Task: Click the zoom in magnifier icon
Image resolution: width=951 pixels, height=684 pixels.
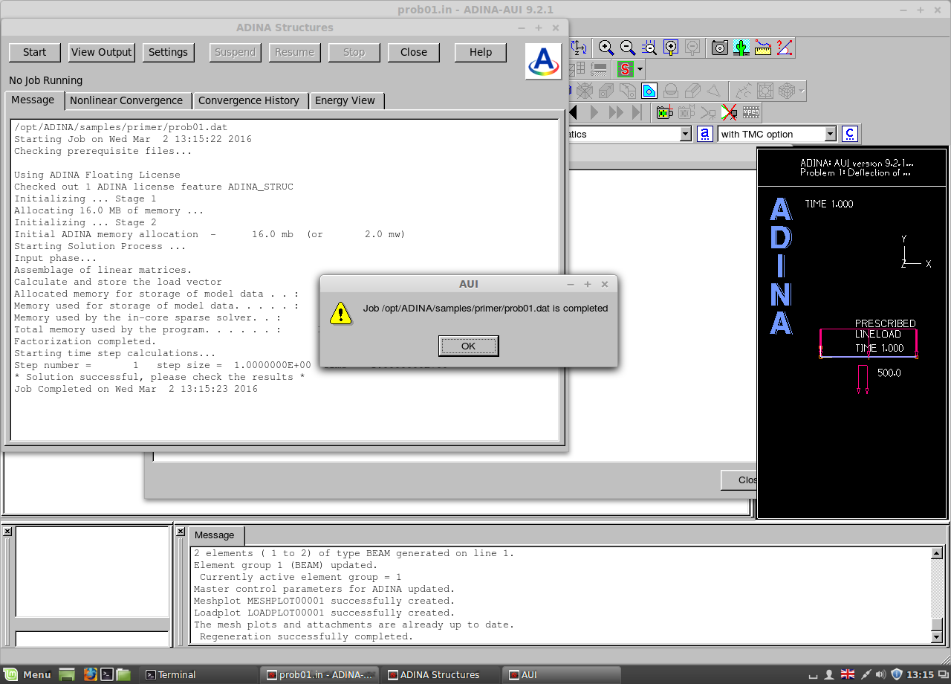Action: click(x=606, y=48)
